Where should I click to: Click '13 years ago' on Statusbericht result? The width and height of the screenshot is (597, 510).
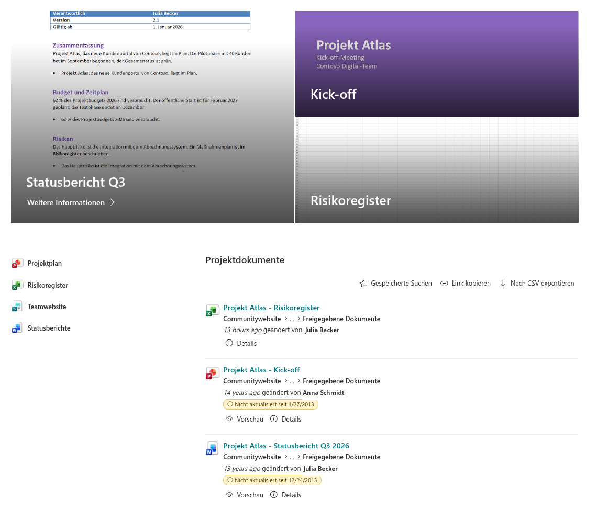tap(242, 469)
